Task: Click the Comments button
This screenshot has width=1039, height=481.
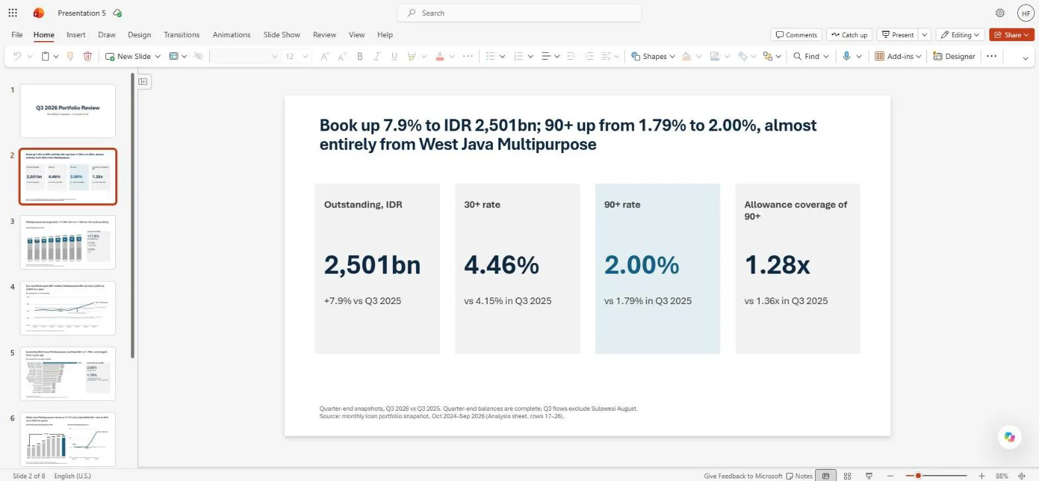Action: pos(796,34)
